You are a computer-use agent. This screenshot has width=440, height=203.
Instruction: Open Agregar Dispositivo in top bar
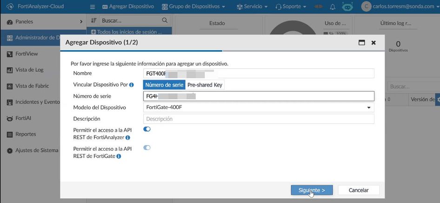[x=128, y=7]
